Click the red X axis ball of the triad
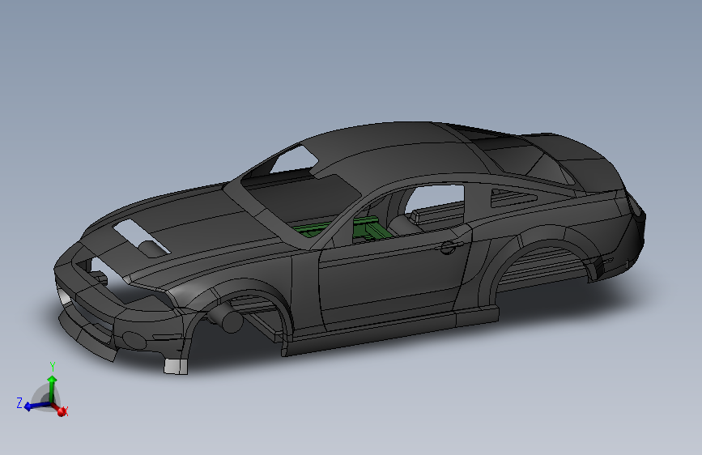 point(62,411)
